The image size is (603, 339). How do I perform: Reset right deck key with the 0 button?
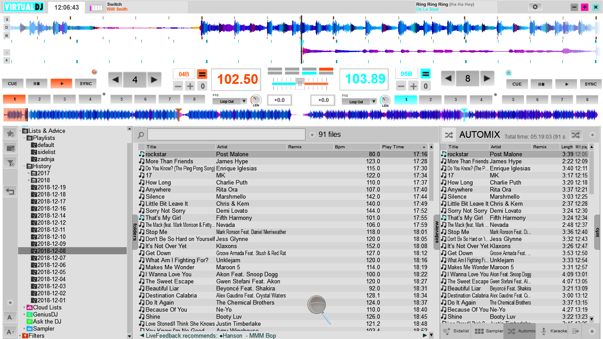pos(426,86)
